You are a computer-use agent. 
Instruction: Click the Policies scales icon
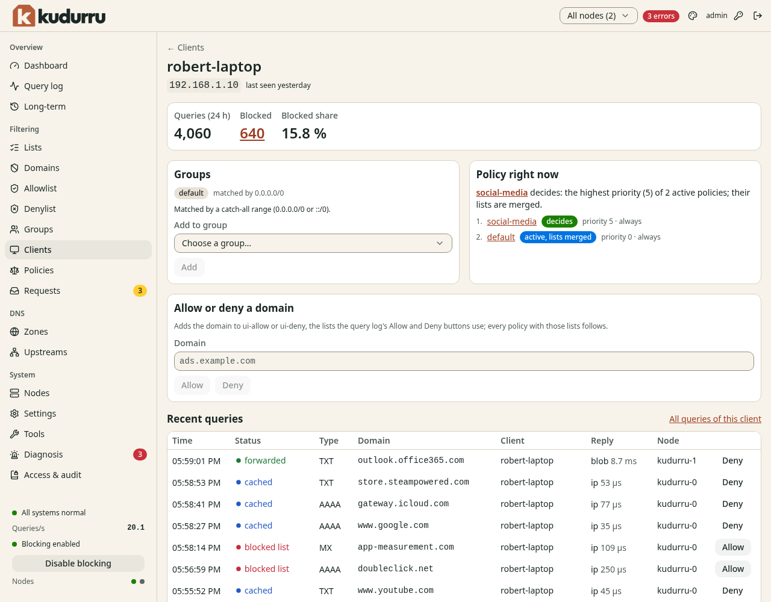[x=14, y=270]
